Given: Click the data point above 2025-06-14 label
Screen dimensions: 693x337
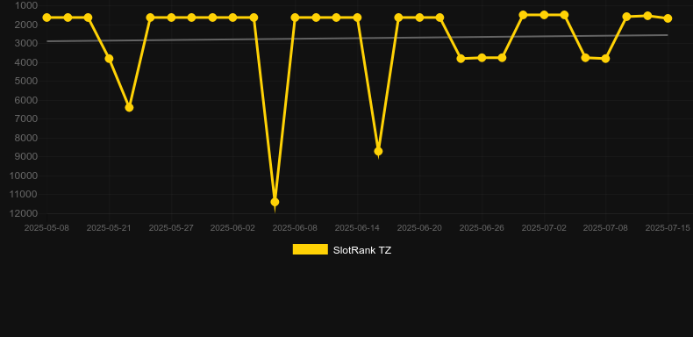Looking at the screenshot, I should [357, 18].
